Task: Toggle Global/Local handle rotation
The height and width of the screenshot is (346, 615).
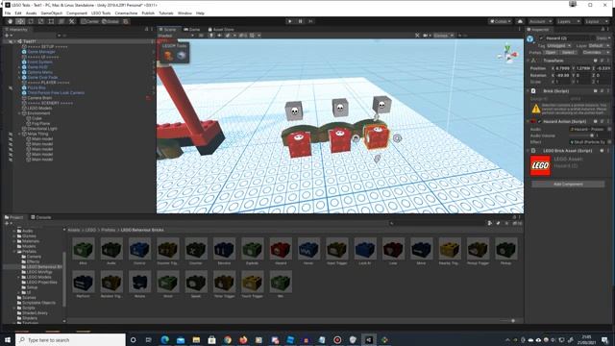Action: coord(111,21)
